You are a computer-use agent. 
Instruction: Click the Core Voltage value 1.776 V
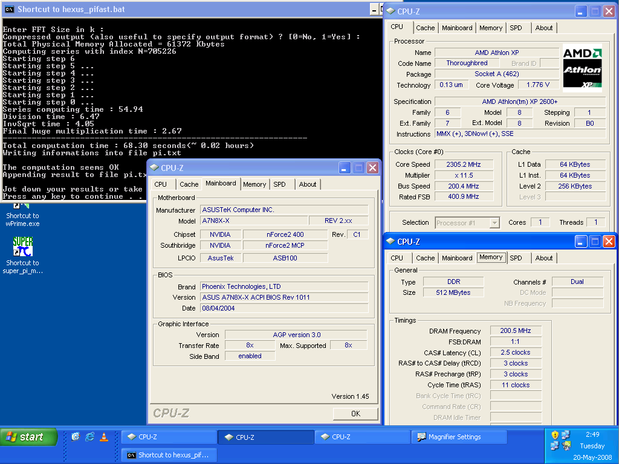coord(537,85)
